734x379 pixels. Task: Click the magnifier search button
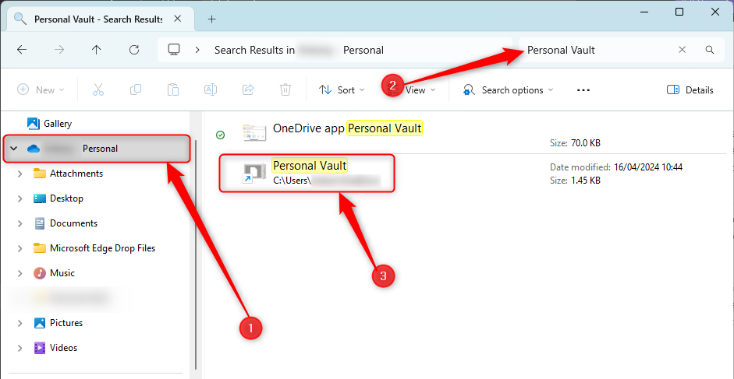710,50
